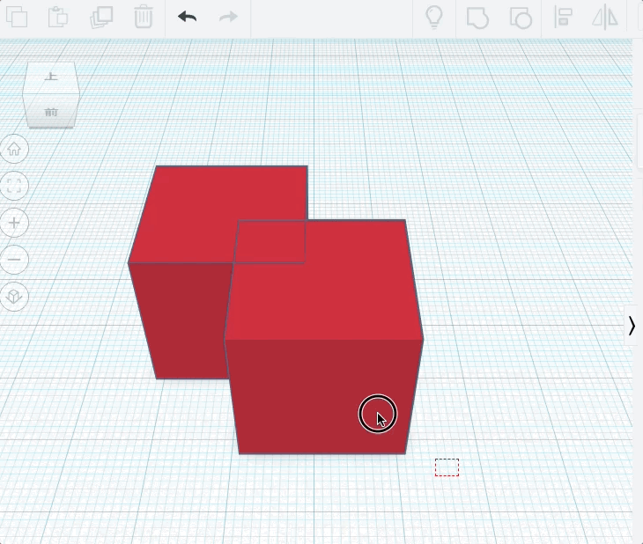Redo with the right-facing arrow
The image size is (643, 544).
tap(228, 18)
